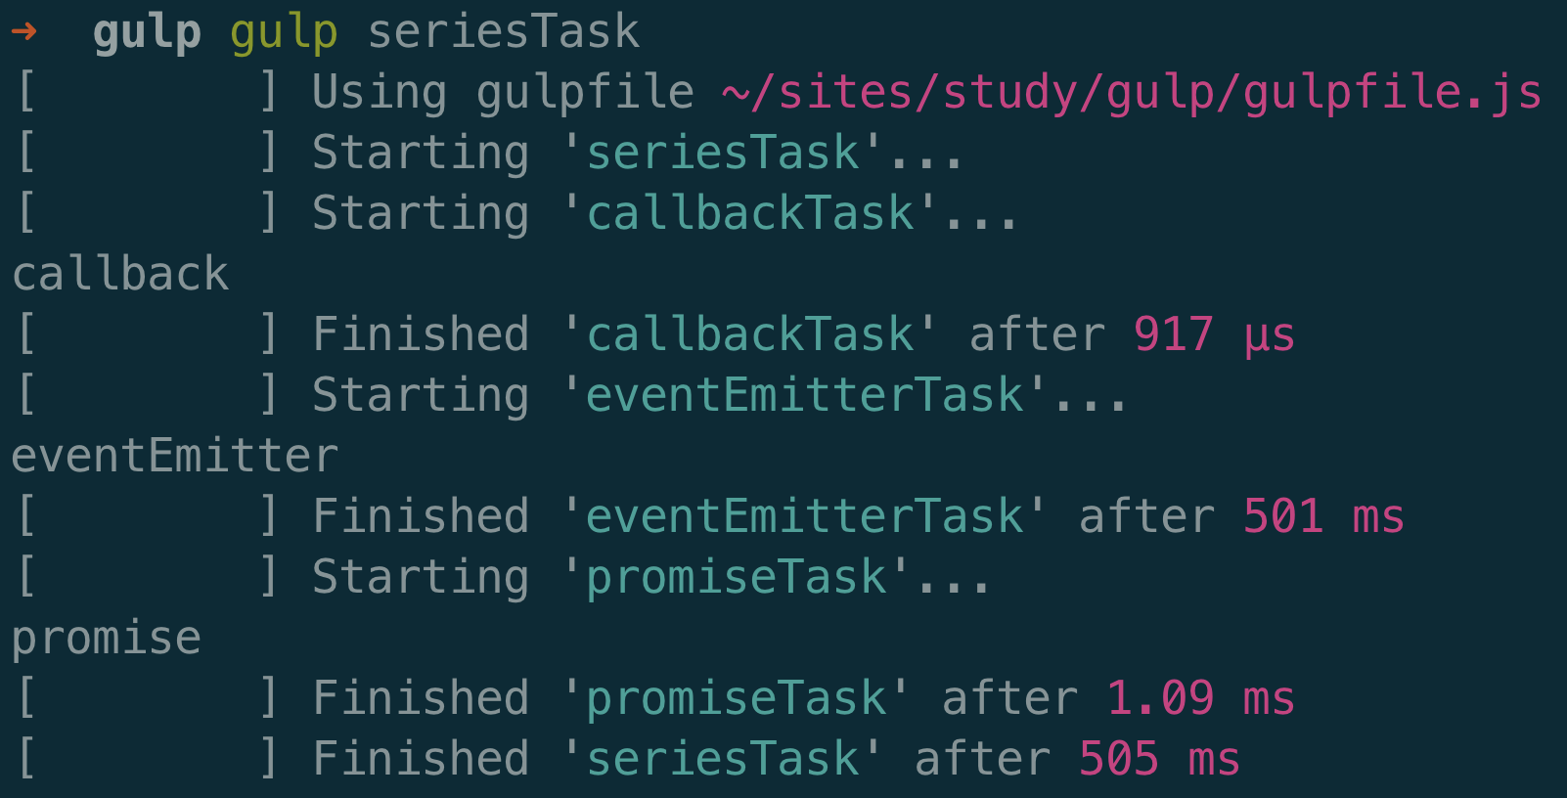
Task: Select 'seriesTask' in its Finished line
Action: click(722, 760)
